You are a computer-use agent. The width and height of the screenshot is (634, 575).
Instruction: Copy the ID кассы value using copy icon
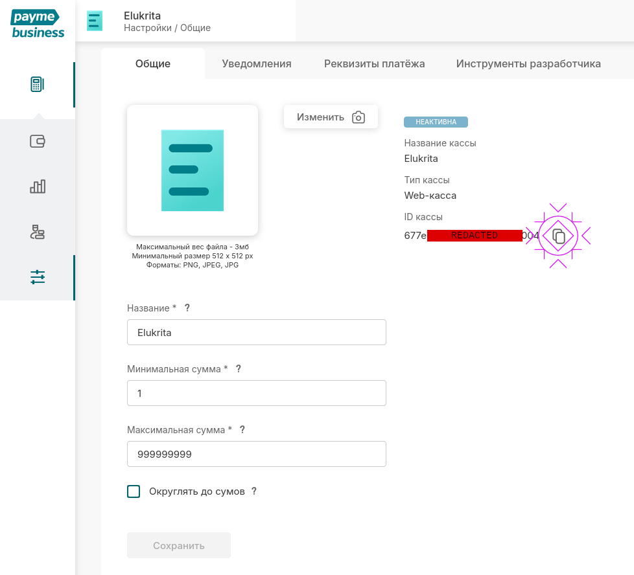pyautogui.click(x=558, y=236)
